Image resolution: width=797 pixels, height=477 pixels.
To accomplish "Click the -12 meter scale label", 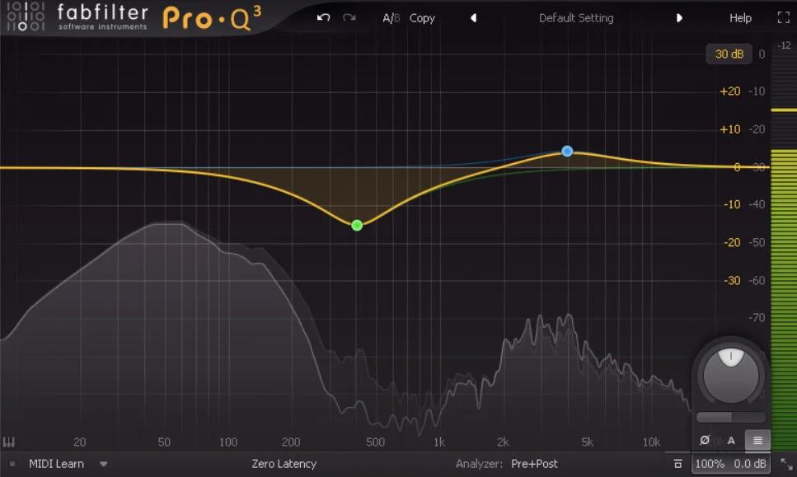I will pos(784,45).
